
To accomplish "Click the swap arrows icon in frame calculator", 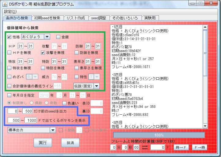I will tap(145, 147).
